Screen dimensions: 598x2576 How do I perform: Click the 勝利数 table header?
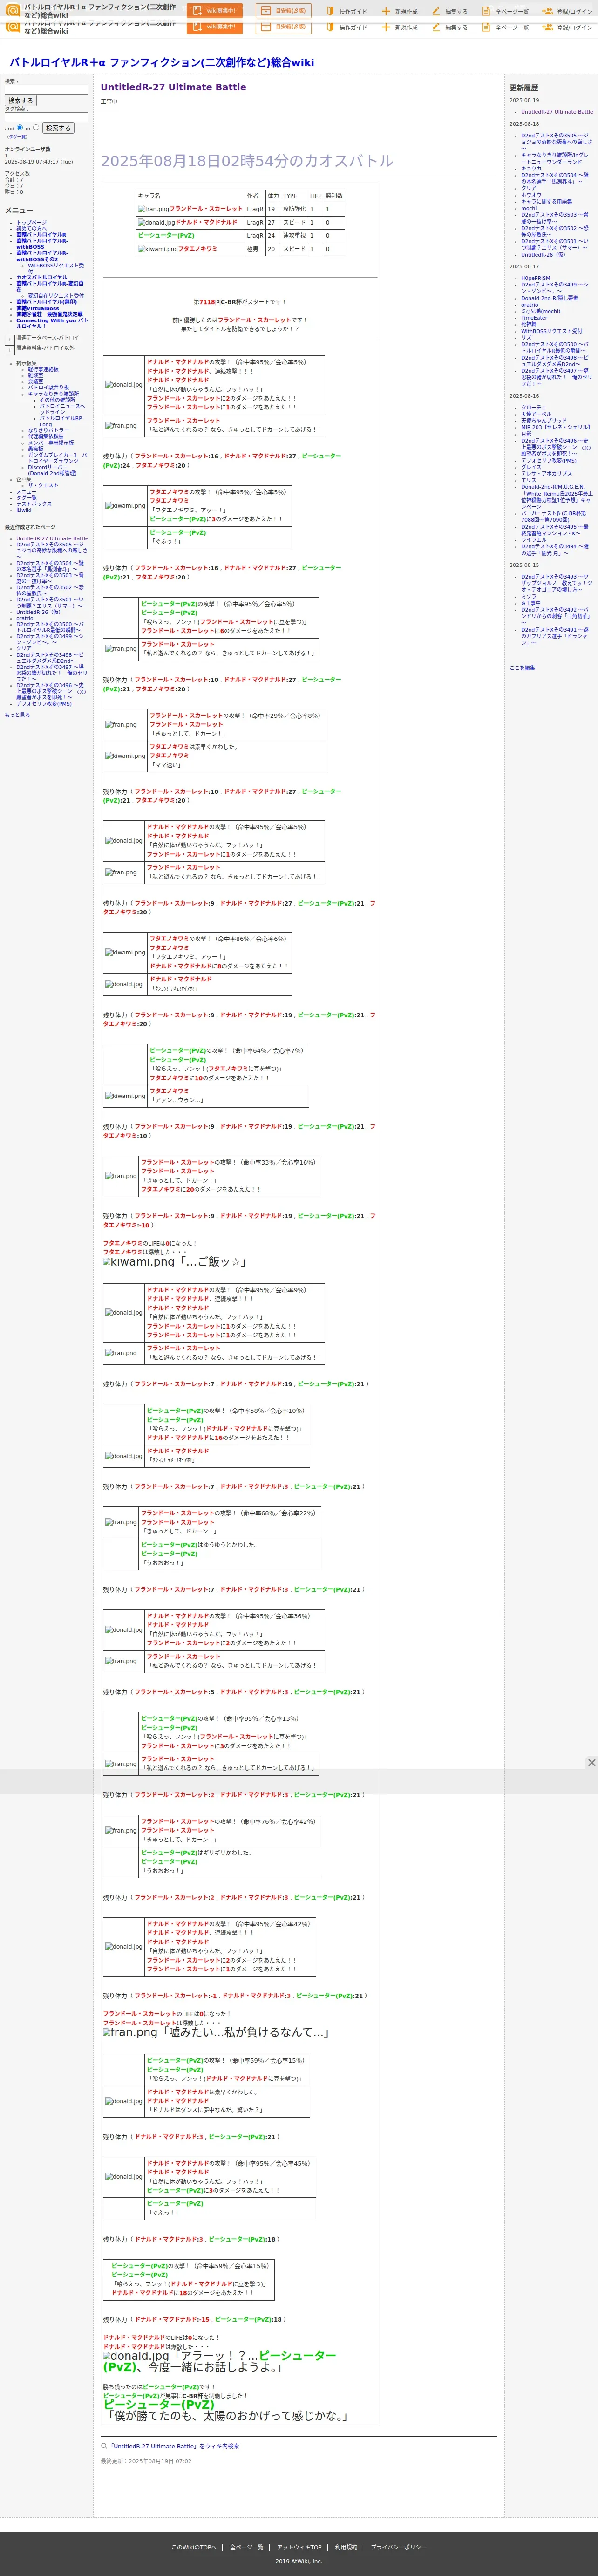pos(334,196)
